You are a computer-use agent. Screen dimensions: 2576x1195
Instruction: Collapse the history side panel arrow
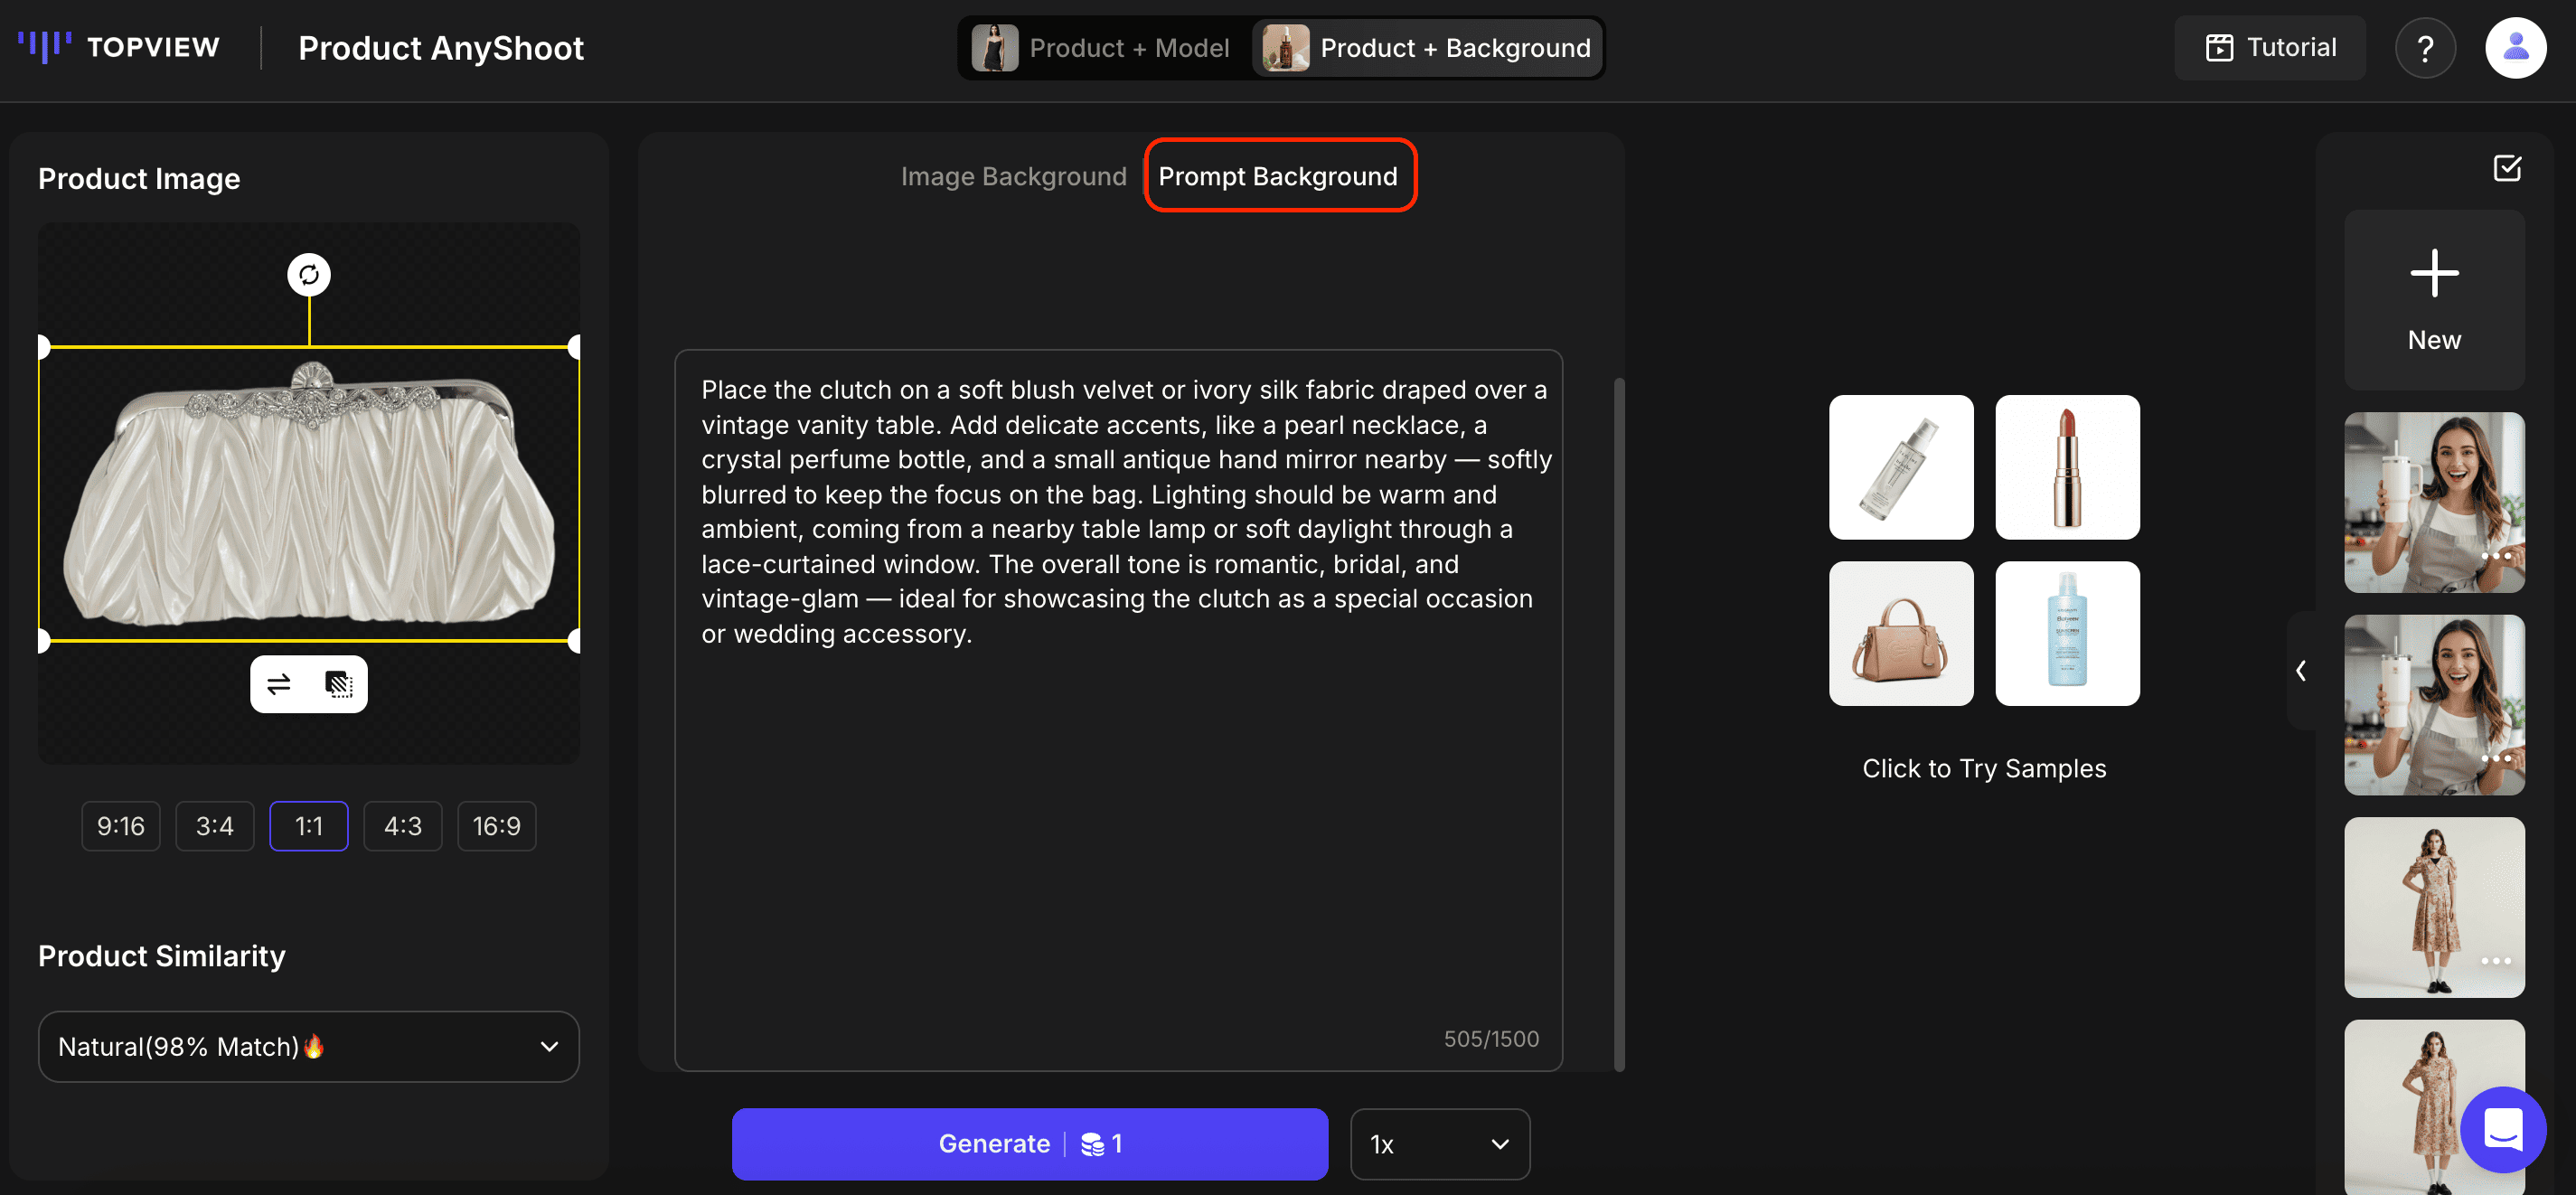2300,670
